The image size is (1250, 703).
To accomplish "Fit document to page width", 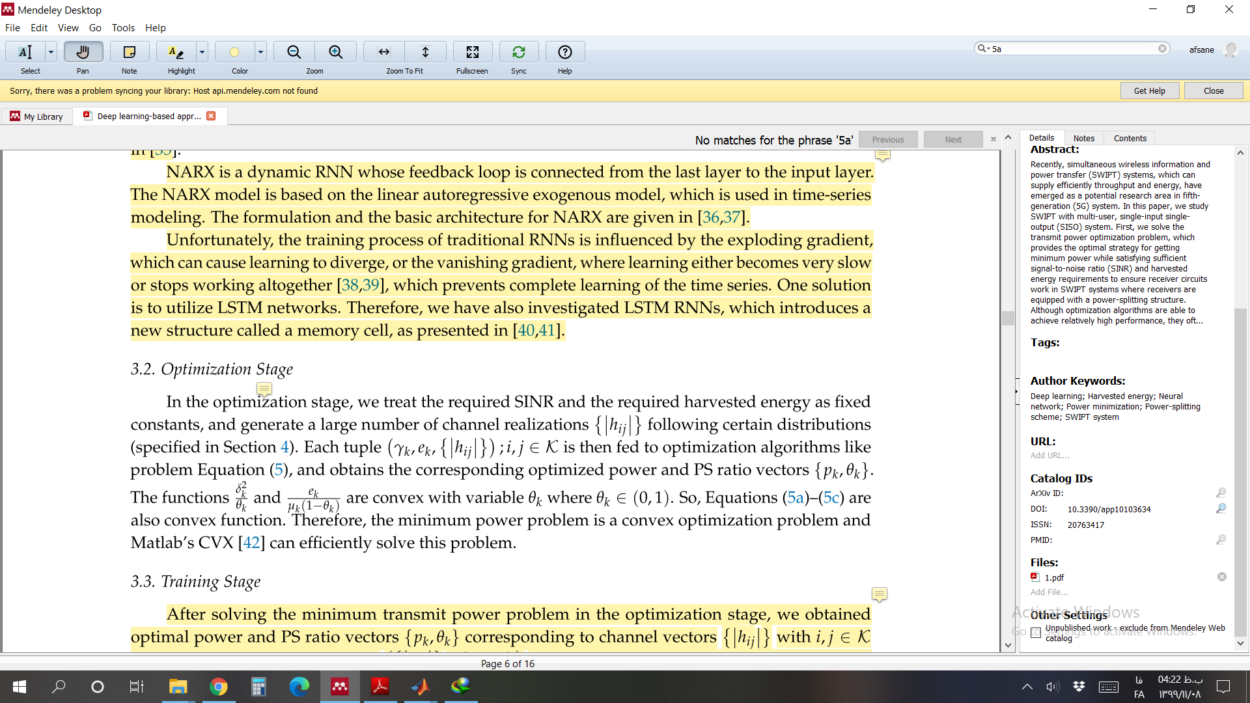I will click(x=384, y=52).
